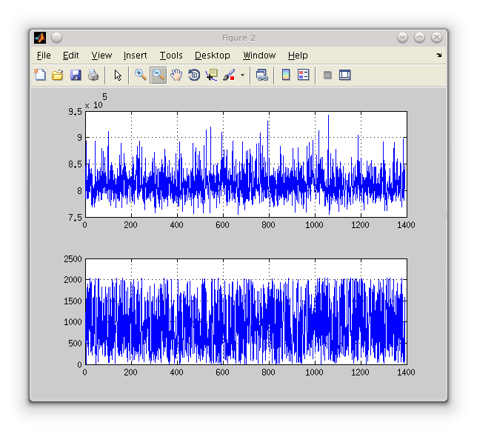Save the figure with the floppy disk icon
This screenshot has width=477, height=431.
pyautogui.click(x=76, y=75)
